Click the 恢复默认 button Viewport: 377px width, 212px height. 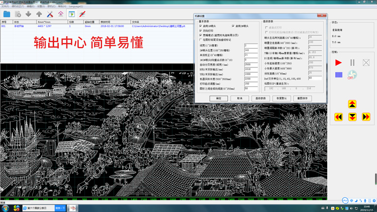point(281,98)
